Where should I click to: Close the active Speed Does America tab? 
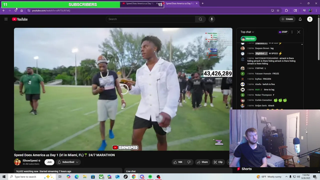[x=196, y=3]
